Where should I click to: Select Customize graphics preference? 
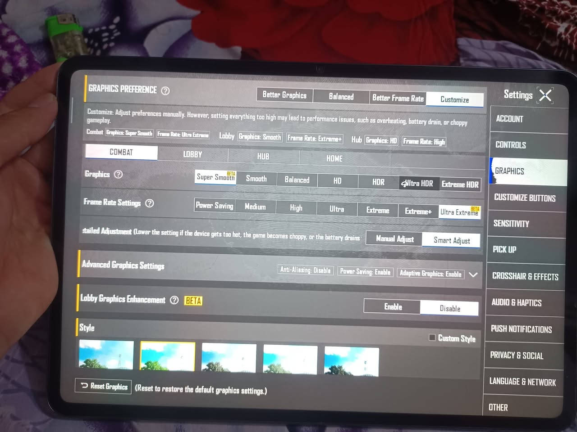454,100
